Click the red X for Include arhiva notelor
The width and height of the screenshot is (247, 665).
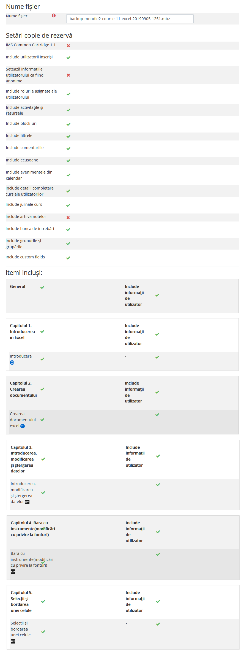click(x=68, y=217)
